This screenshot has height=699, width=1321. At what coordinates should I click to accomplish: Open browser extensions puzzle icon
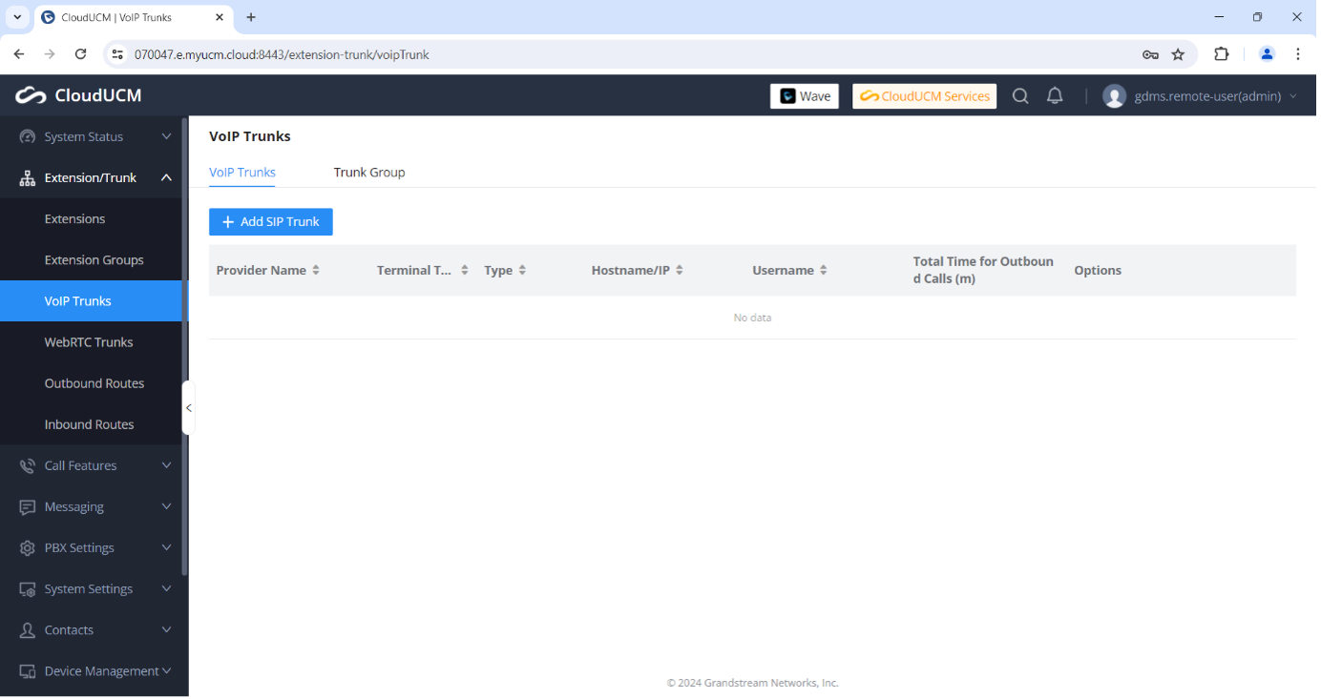[x=1221, y=54]
